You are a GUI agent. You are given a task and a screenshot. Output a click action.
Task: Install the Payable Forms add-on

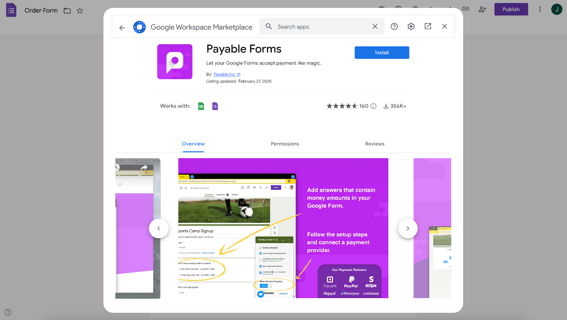point(382,52)
